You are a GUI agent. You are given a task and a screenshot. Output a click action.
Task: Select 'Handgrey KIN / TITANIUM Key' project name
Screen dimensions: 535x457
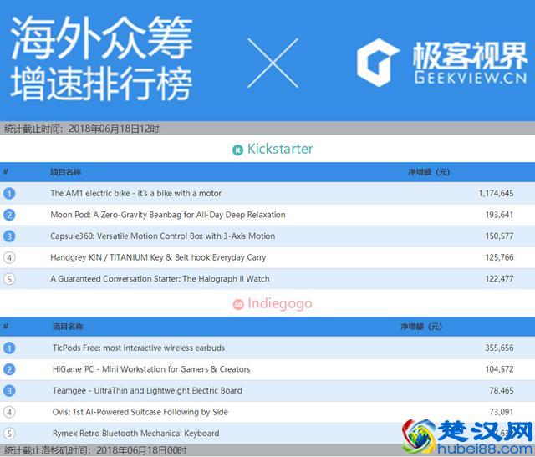[x=158, y=257]
